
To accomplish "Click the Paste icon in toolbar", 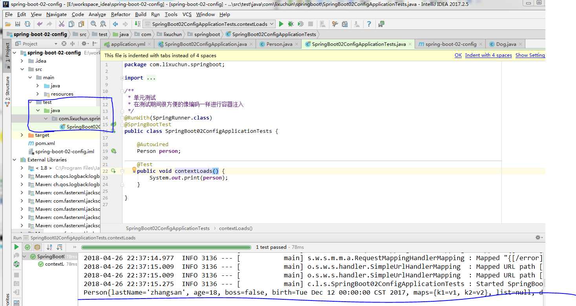I will pos(81,24).
